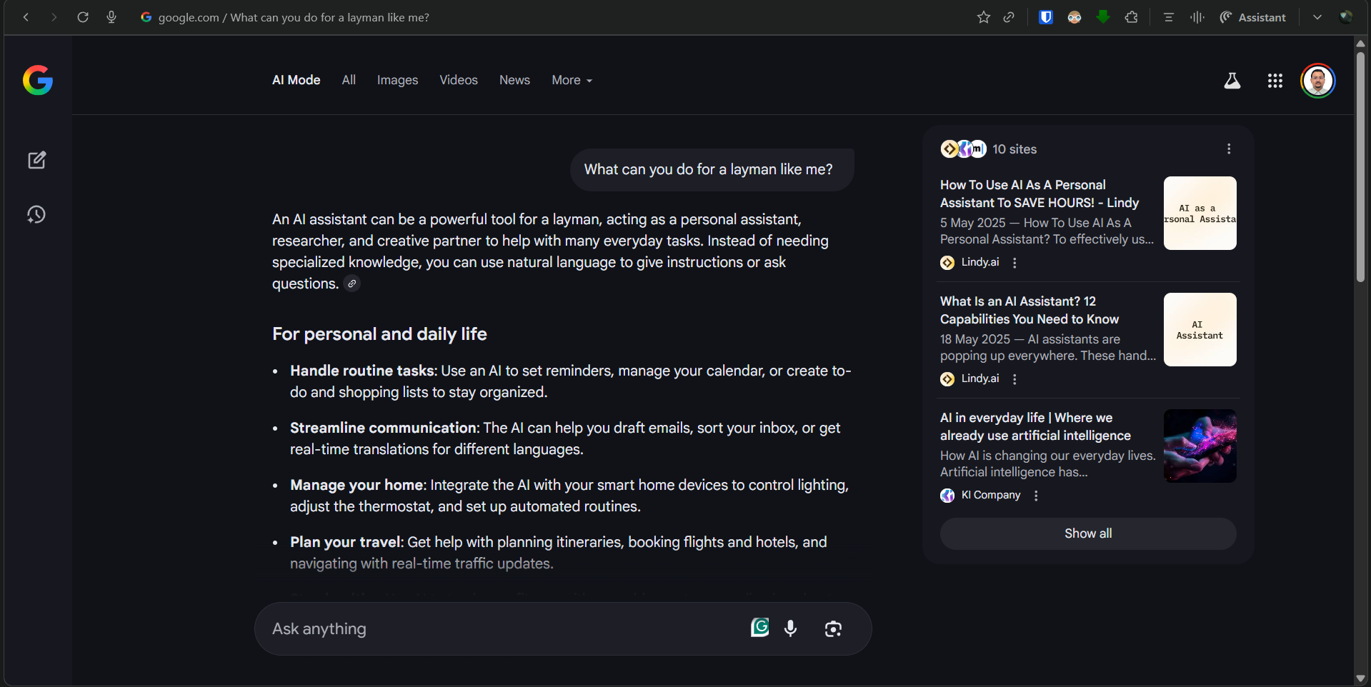
Task: Click the Ask anything input field
Action: pyautogui.click(x=500, y=628)
